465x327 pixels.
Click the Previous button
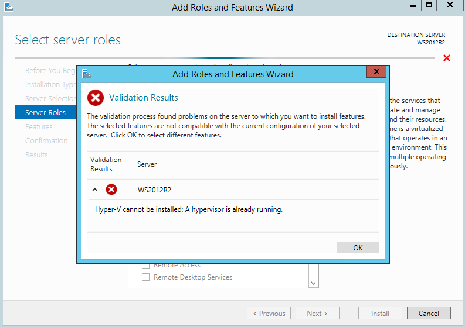(x=269, y=313)
